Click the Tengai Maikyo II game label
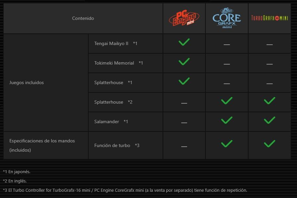297x198 pixels. click(x=111, y=43)
